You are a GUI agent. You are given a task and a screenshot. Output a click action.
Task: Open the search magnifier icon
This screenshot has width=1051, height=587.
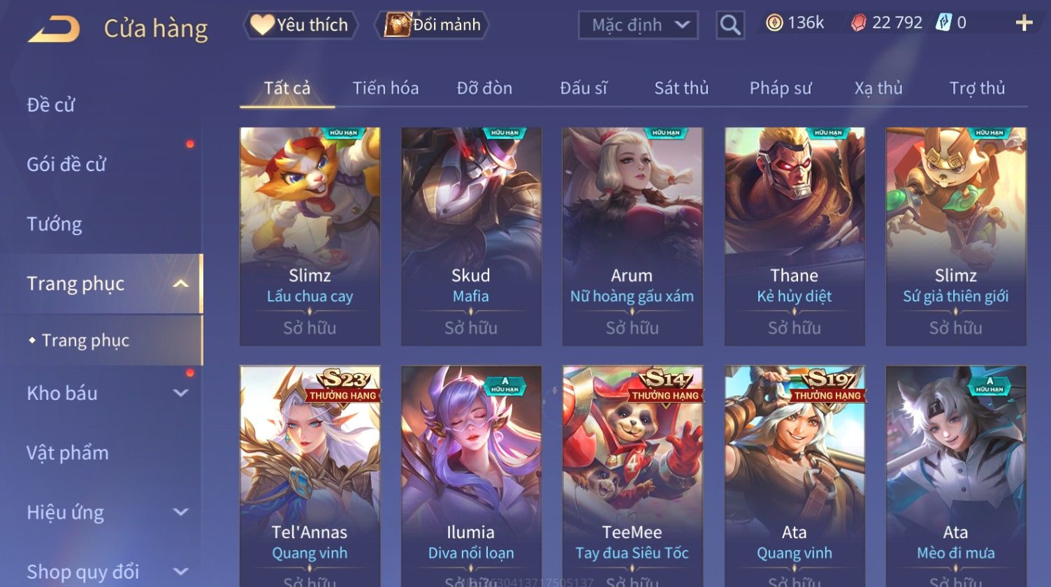pos(730,25)
